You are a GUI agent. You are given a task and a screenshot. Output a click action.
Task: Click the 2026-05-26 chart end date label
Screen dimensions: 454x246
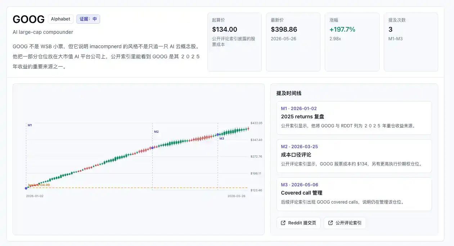237,196
